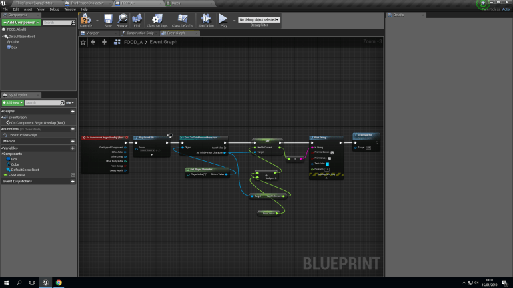Compile the blueprint with the Compile icon
Screen dimensions: 513x288
coord(86,19)
